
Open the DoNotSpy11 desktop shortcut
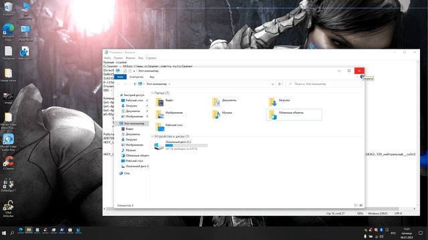(8, 185)
